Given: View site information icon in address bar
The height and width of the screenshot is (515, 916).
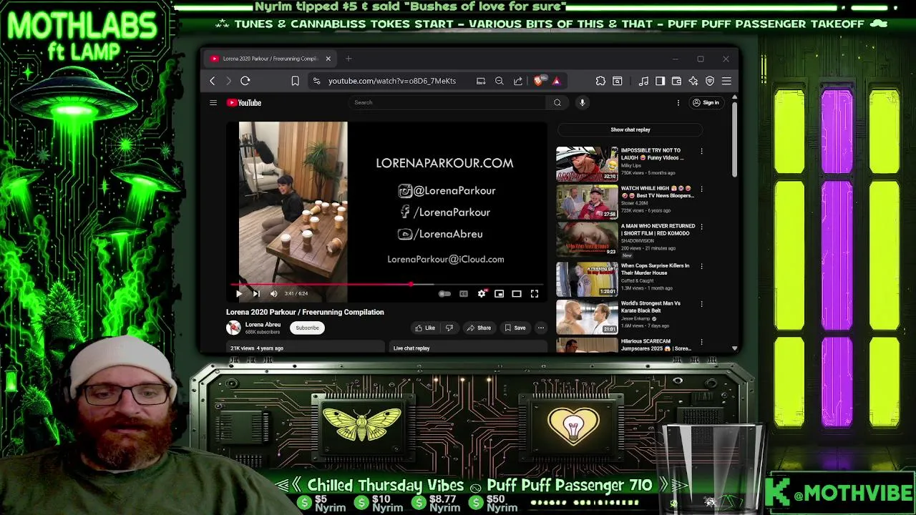Looking at the screenshot, I should (317, 81).
